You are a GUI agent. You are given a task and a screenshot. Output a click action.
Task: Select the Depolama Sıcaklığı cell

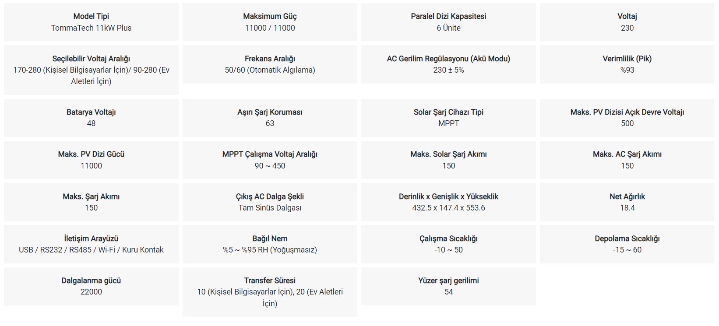(627, 244)
